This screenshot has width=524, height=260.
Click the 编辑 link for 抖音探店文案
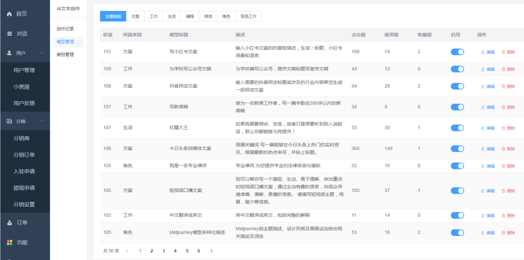[490, 86]
